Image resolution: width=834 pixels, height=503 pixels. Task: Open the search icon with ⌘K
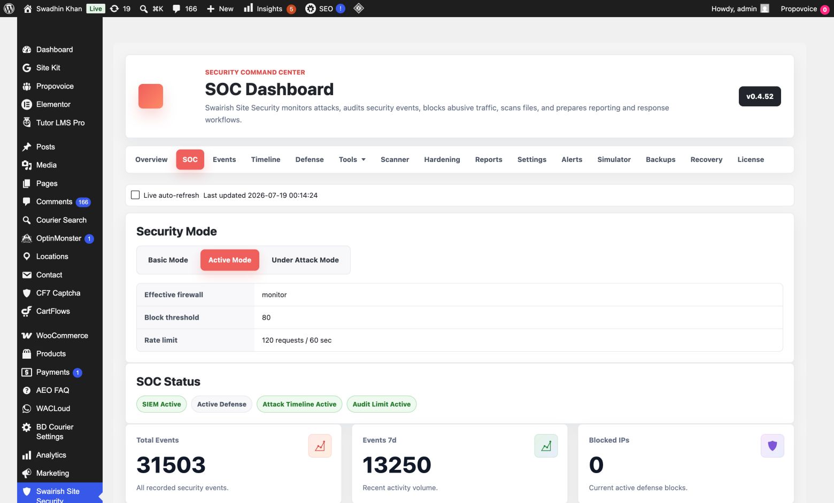144,9
